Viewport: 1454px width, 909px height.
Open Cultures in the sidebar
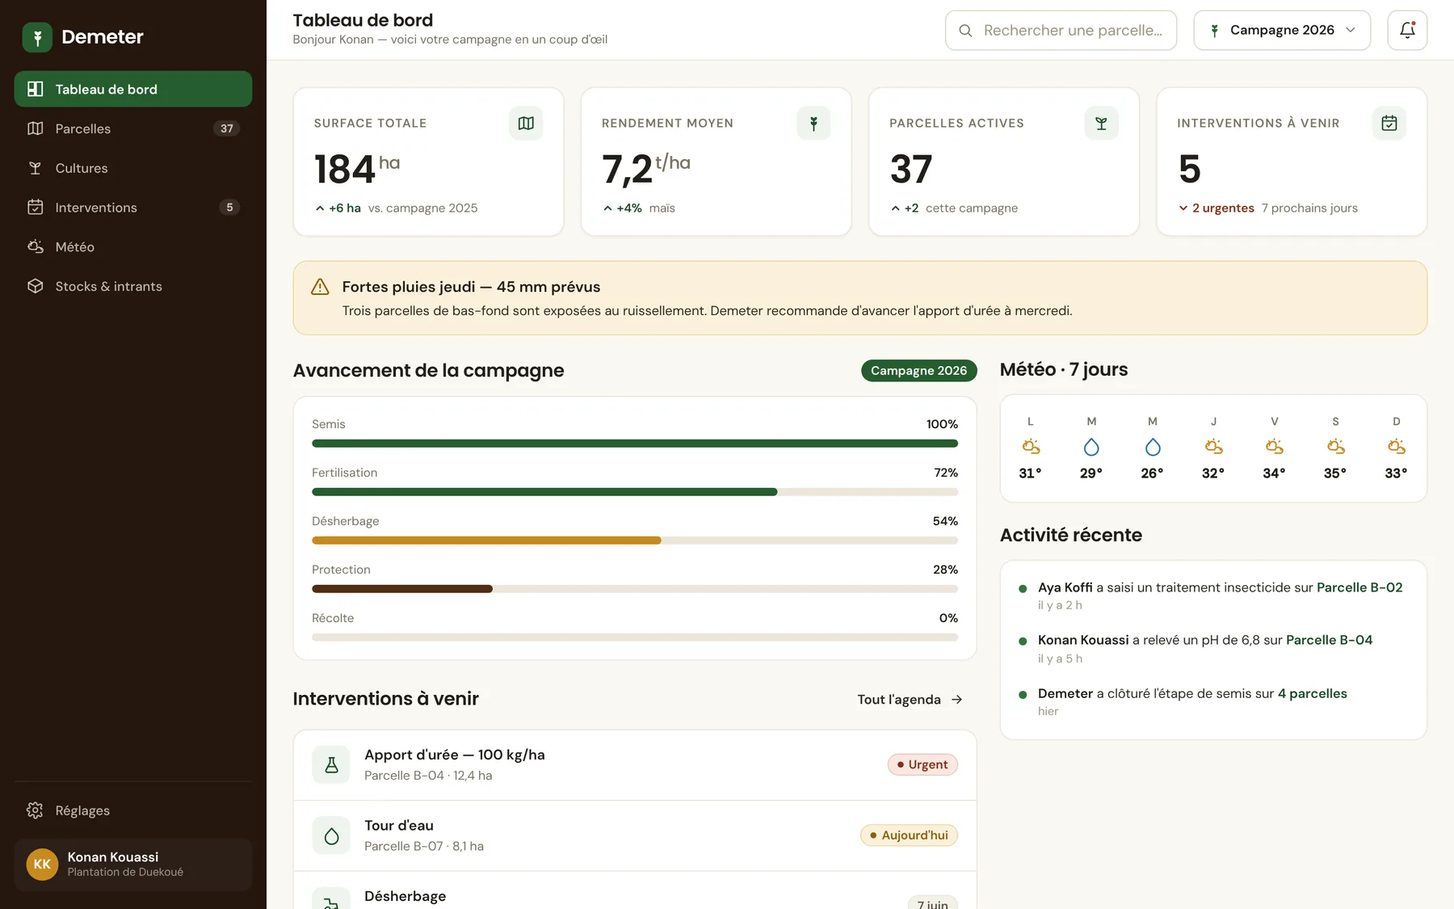click(x=133, y=168)
